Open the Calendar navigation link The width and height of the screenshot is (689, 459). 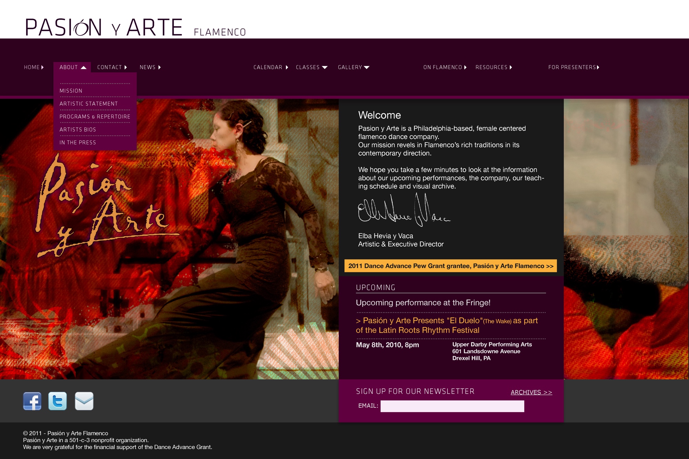271,67
